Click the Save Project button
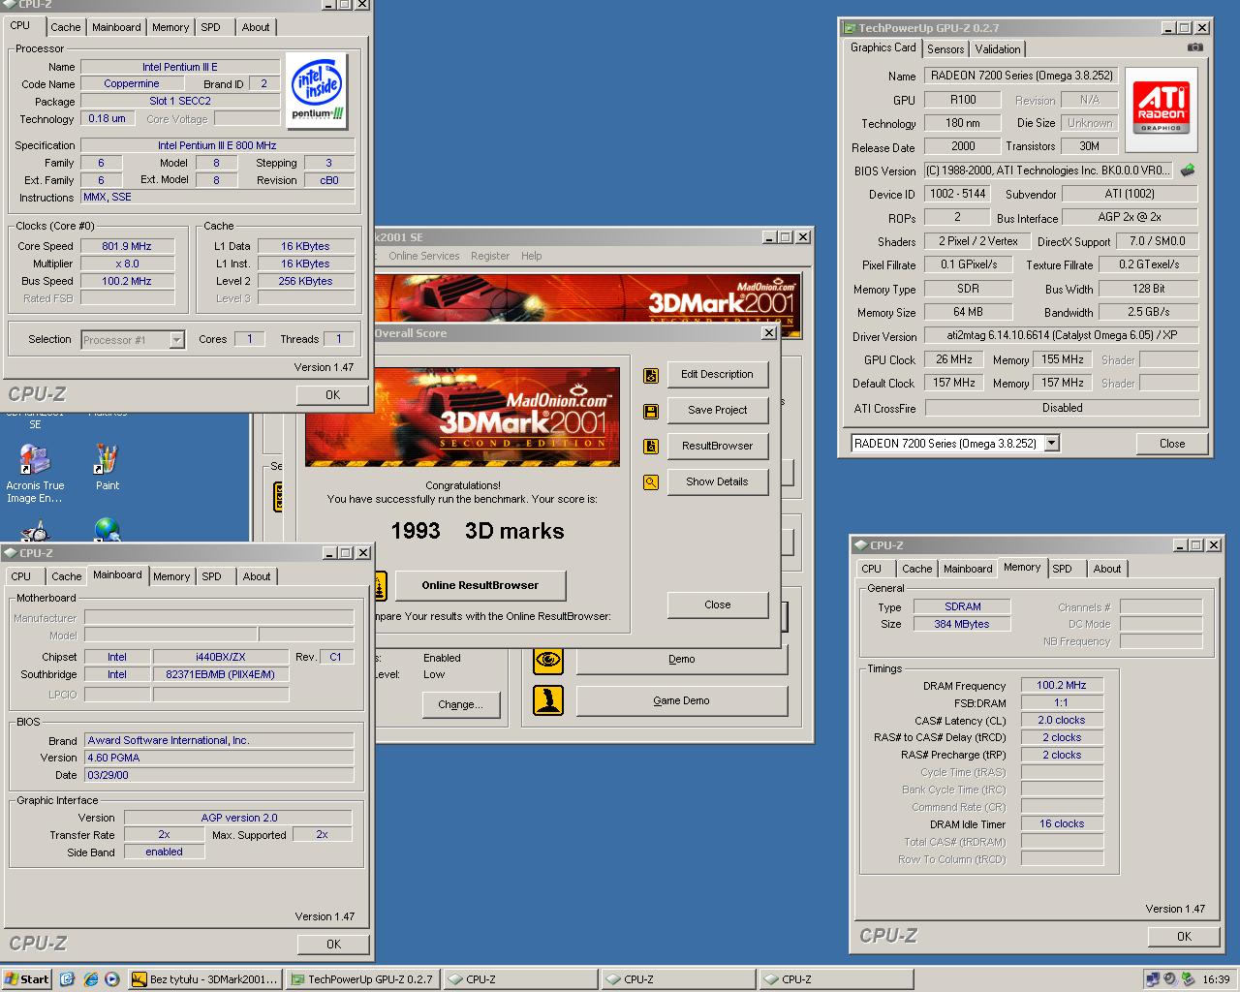This screenshot has width=1240, height=992. point(717,410)
